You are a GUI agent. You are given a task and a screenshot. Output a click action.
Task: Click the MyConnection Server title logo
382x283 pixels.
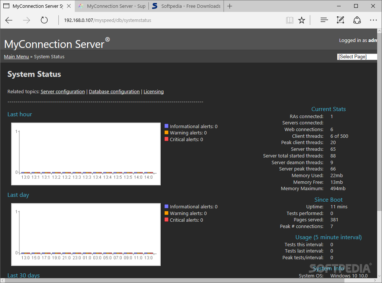pyautogui.click(x=57, y=43)
